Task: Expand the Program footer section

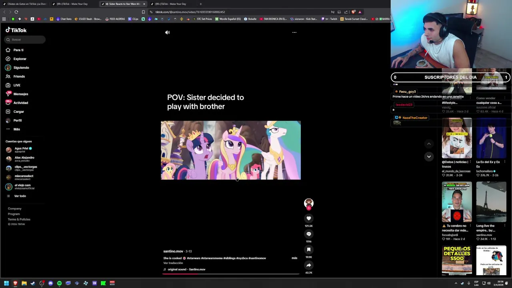Action: tap(14, 214)
